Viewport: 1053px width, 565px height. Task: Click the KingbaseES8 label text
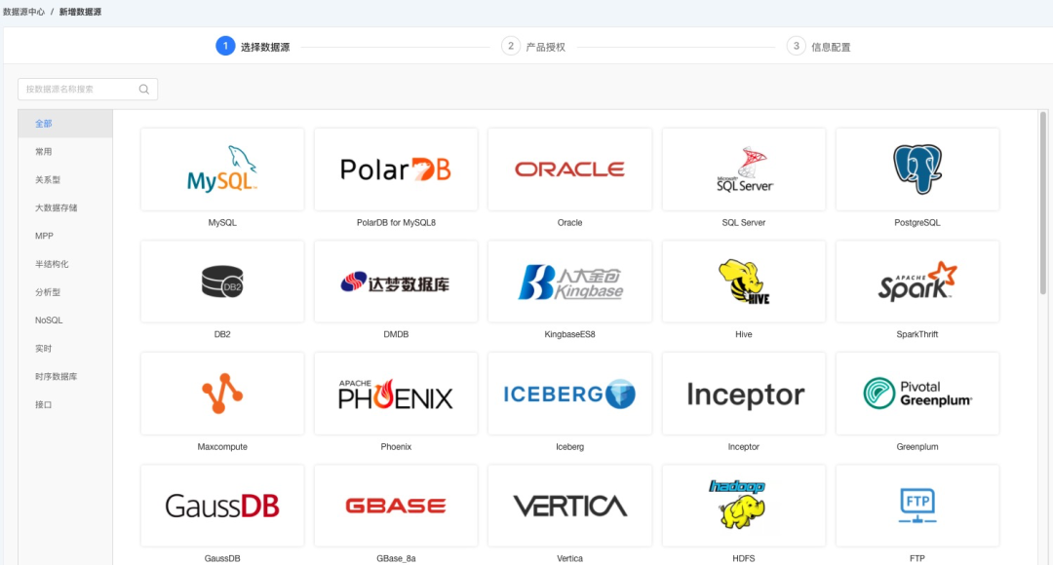(x=569, y=334)
